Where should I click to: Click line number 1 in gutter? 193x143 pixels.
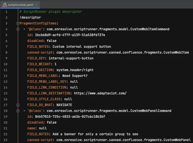coord(6,12)
